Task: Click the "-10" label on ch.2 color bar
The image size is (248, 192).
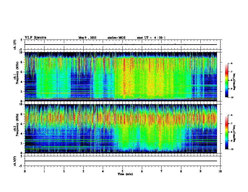Action: [231, 149]
